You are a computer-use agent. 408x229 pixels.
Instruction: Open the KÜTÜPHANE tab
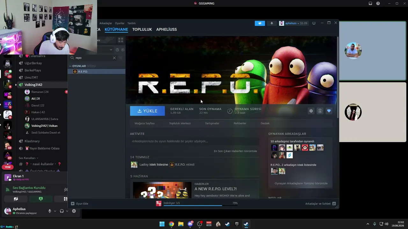116,30
